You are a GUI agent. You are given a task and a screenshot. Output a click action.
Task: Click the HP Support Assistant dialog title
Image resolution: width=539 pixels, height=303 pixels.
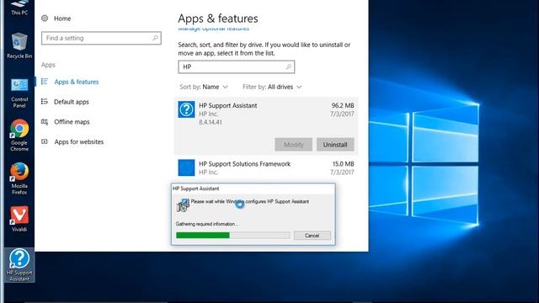(x=196, y=189)
